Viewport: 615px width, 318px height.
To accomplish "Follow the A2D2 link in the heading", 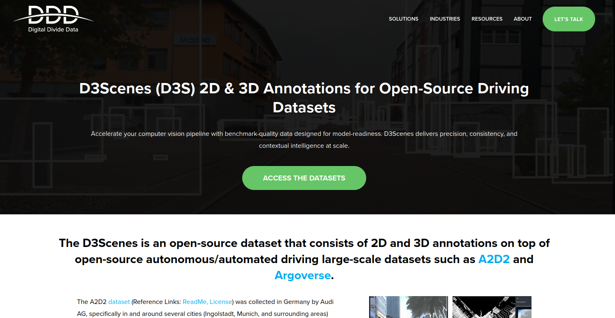I will 494,259.
